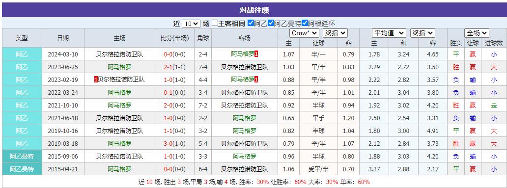Viewport: 507px width, 188px height.
Task: Click the 比分(半场) column header
Action: coord(174,38)
